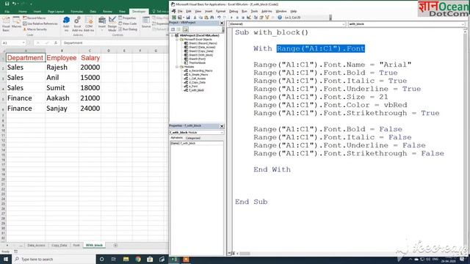Save project from VBA toolbar
The width and height of the screenshot is (470, 264).
pos(188,18)
